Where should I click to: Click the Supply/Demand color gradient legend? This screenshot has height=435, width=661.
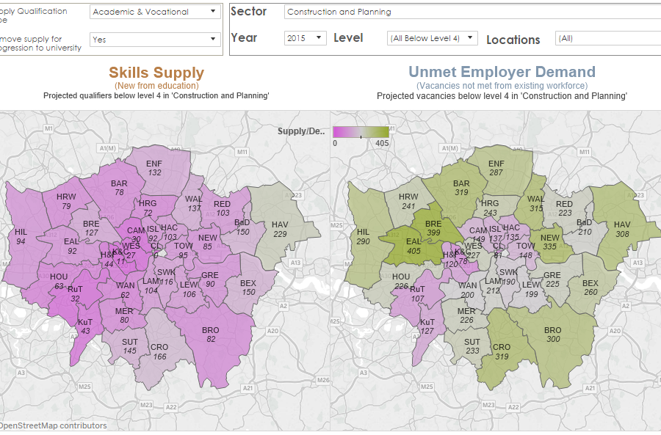tap(361, 132)
